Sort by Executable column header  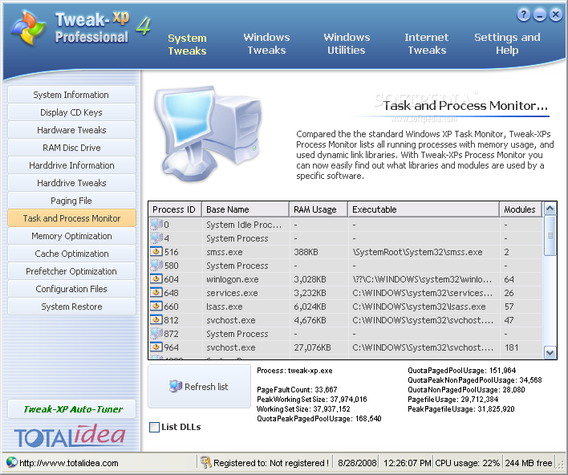424,209
